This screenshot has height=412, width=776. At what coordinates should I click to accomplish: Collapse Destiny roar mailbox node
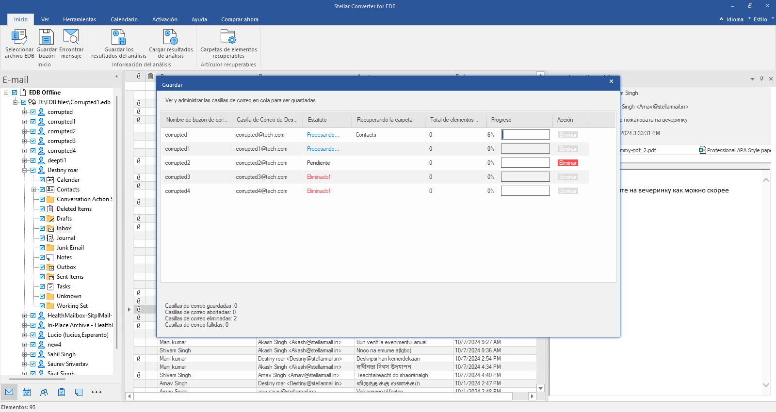(25, 170)
